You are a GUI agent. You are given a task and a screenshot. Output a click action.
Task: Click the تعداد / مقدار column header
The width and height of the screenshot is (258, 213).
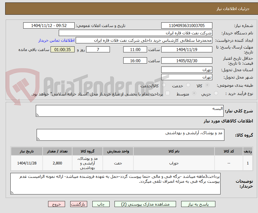57,151
